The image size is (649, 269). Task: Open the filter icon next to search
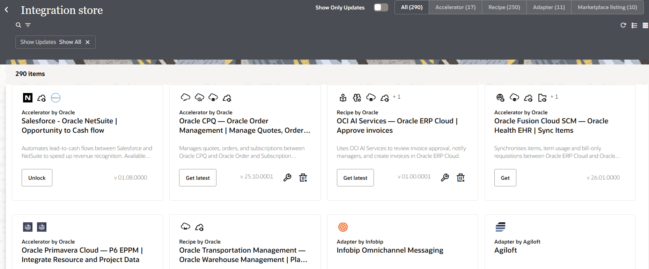pos(28,25)
